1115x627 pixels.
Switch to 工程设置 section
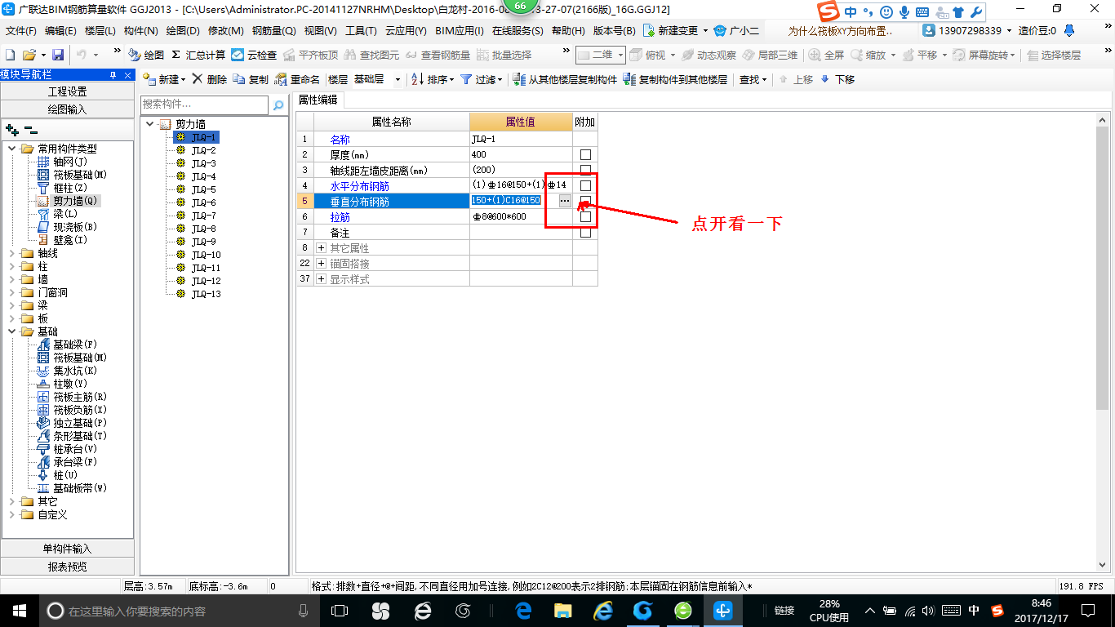coord(67,91)
